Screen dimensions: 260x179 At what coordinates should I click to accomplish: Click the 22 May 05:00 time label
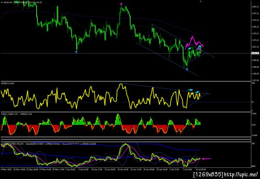(x=33, y=169)
